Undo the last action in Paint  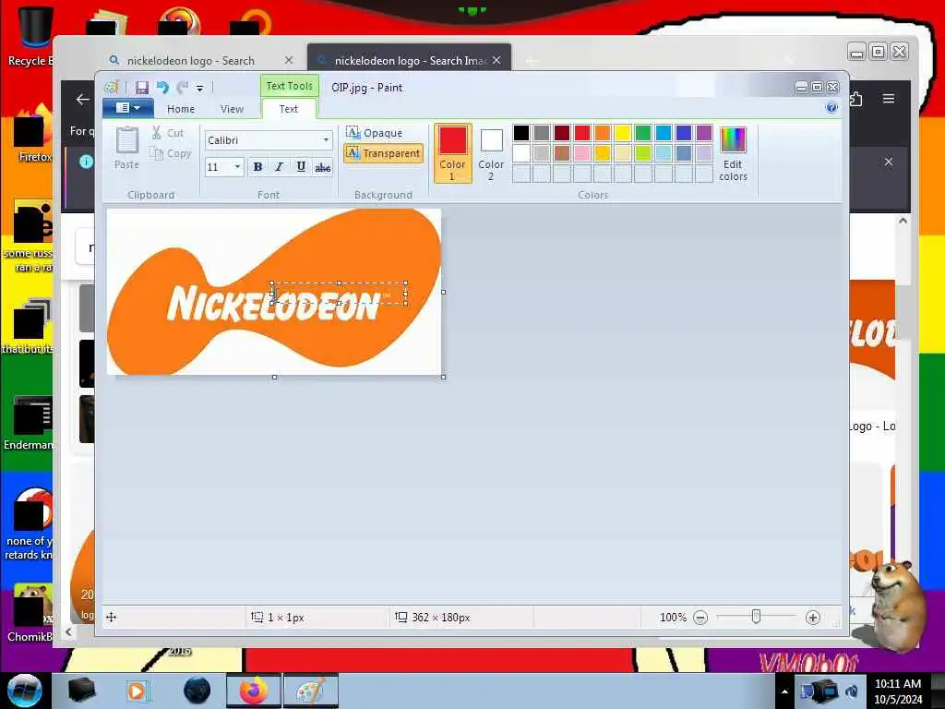click(162, 88)
